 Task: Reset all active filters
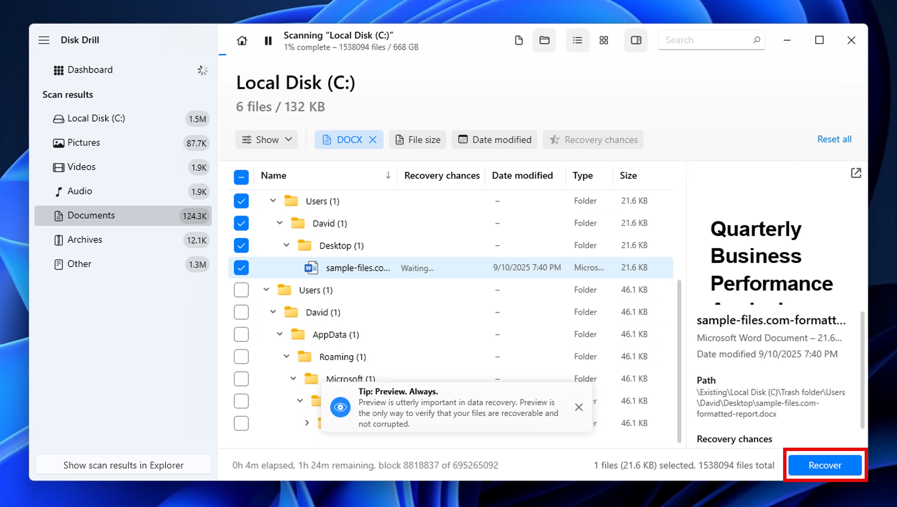click(834, 139)
